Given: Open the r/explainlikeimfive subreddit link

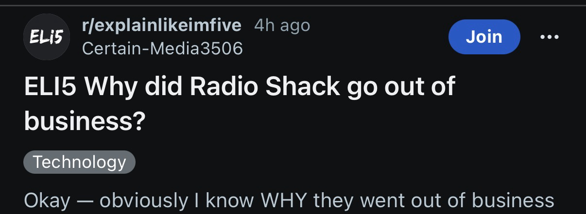Looking at the screenshot, I should [x=162, y=25].
